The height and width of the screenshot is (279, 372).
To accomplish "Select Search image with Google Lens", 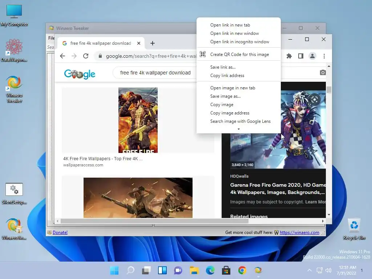I will point(239,121).
